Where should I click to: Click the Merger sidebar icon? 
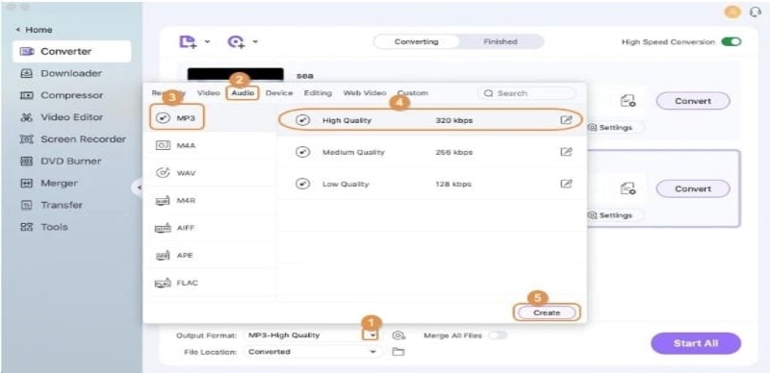point(27,183)
